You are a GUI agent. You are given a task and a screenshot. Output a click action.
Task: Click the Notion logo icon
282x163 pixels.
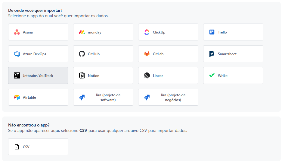coord(82,76)
